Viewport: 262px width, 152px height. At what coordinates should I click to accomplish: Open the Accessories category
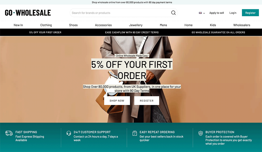click(x=103, y=25)
